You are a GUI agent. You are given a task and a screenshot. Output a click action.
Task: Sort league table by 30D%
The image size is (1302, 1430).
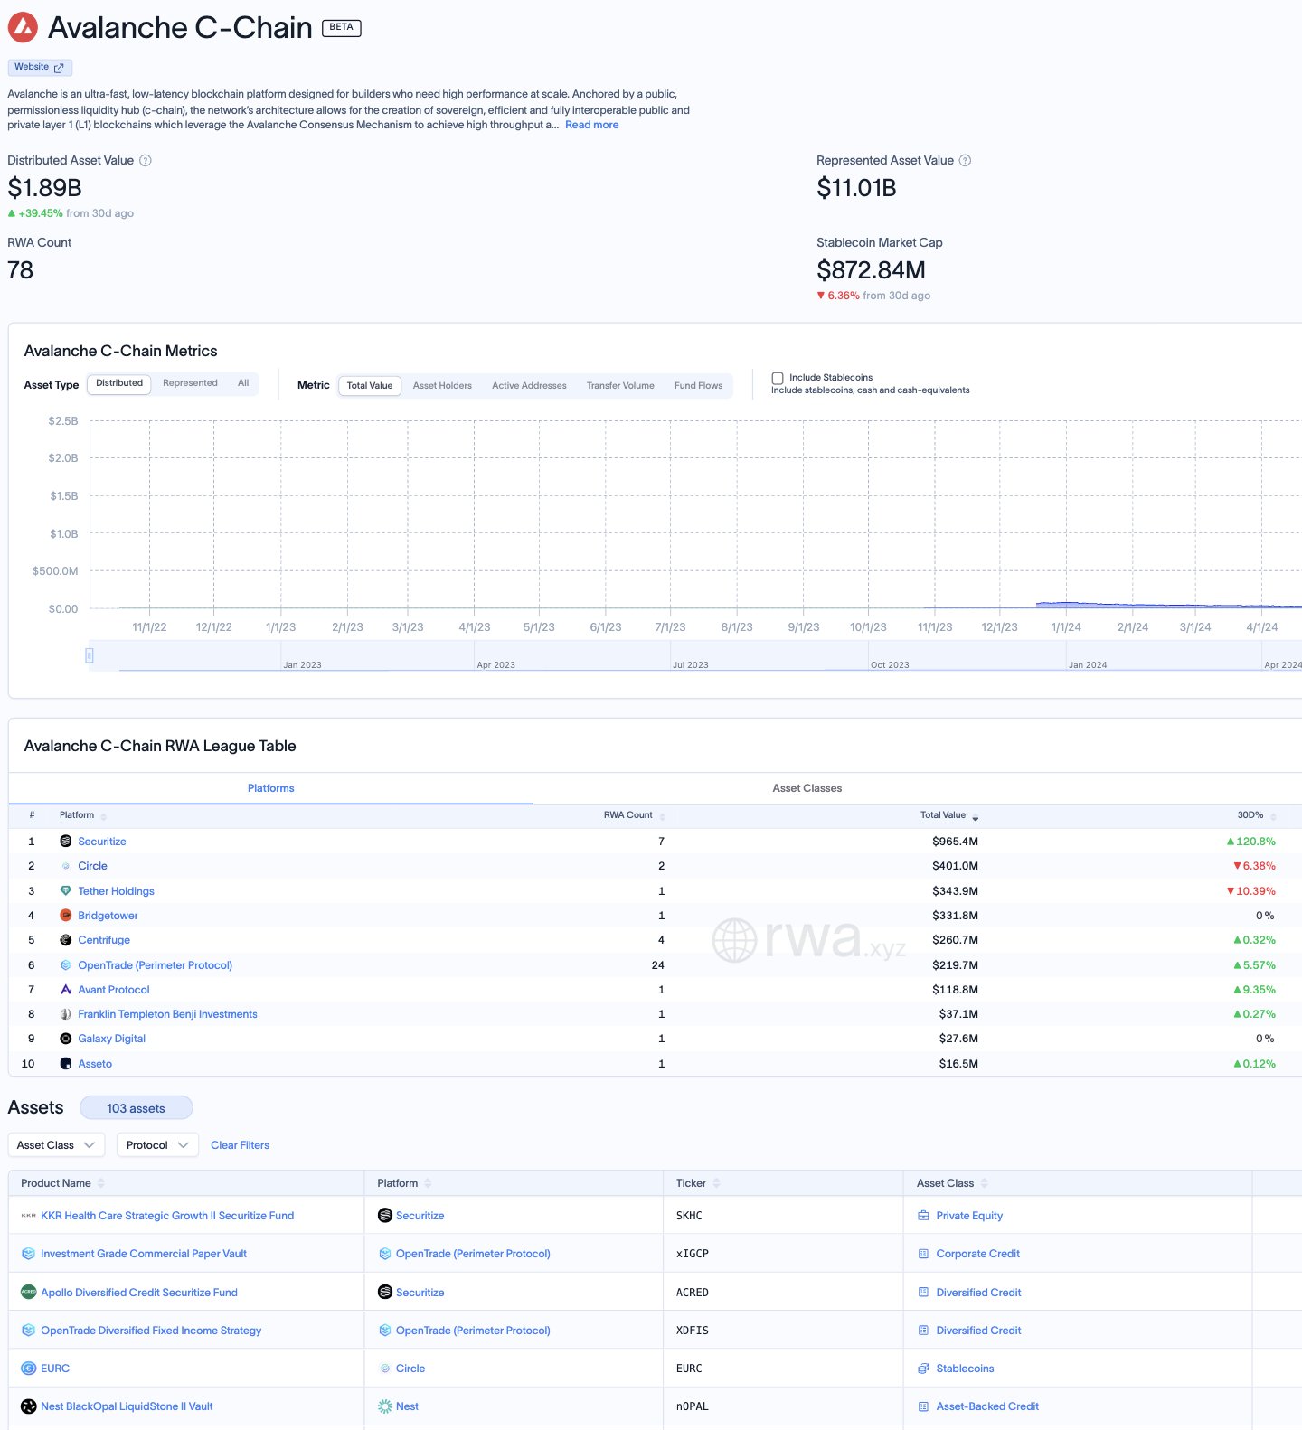(x=1257, y=815)
